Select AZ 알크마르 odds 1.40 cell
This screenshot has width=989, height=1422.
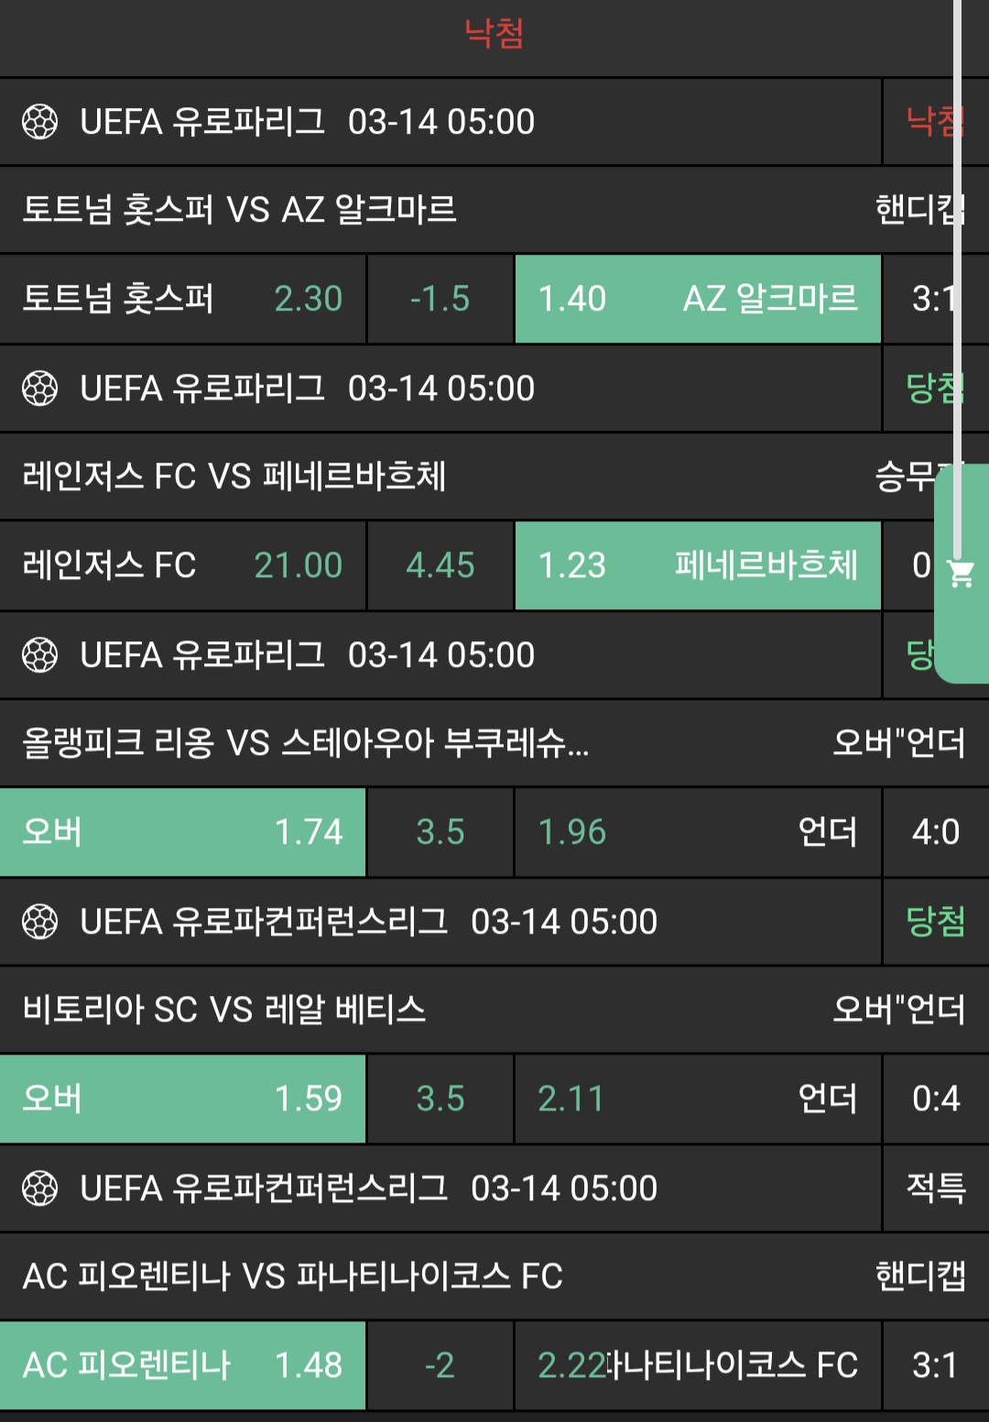(x=698, y=299)
